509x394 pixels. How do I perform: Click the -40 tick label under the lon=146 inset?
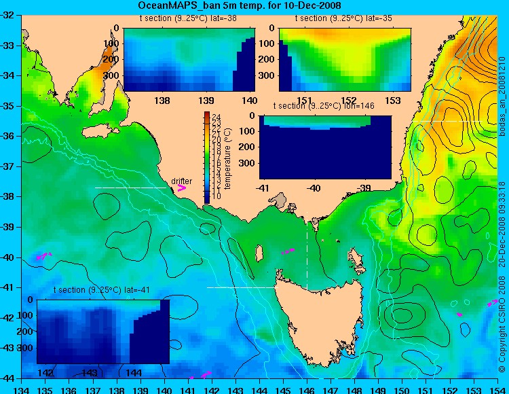pyautogui.click(x=314, y=187)
